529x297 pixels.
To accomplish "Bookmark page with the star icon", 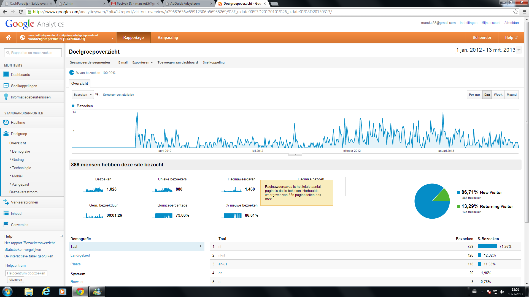I will tap(515, 12).
